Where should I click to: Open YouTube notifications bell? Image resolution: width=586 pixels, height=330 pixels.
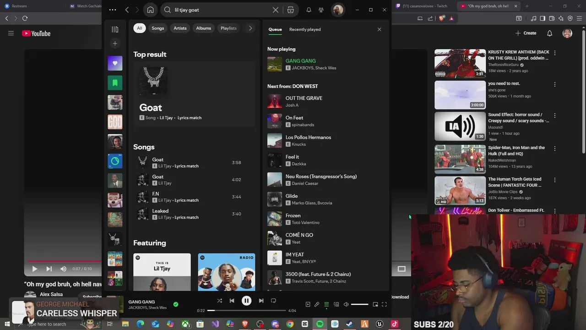550,33
